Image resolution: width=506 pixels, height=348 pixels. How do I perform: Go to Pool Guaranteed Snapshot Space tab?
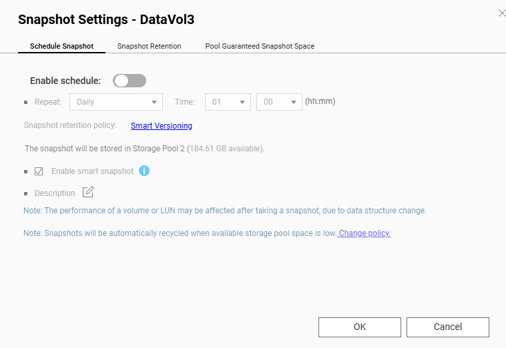pyautogui.click(x=260, y=47)
